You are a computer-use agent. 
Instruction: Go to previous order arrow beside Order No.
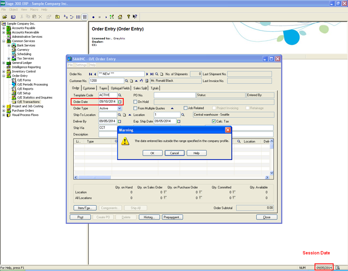(95, 74)
